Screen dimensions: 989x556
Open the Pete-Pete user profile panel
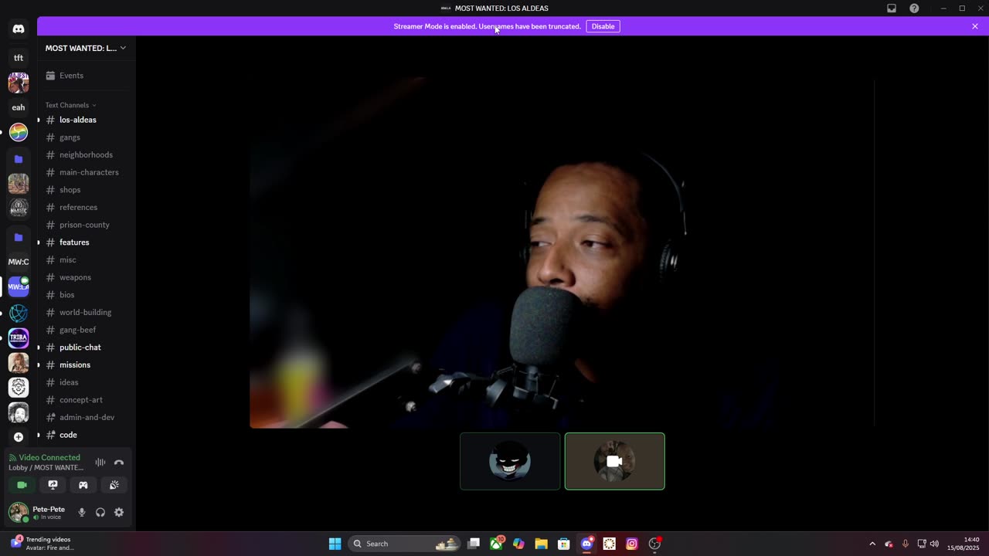coord(39,512)
